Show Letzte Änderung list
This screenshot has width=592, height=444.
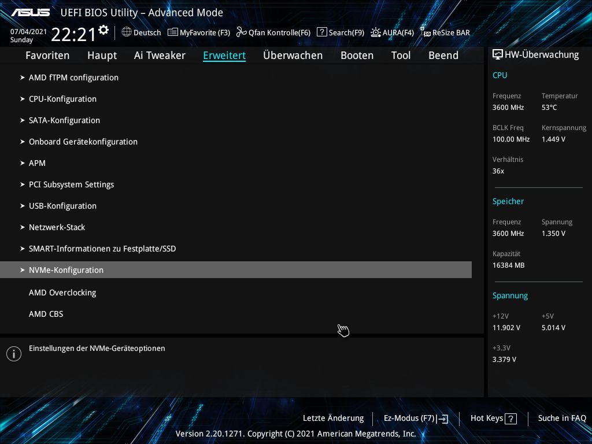click(334, 419)
